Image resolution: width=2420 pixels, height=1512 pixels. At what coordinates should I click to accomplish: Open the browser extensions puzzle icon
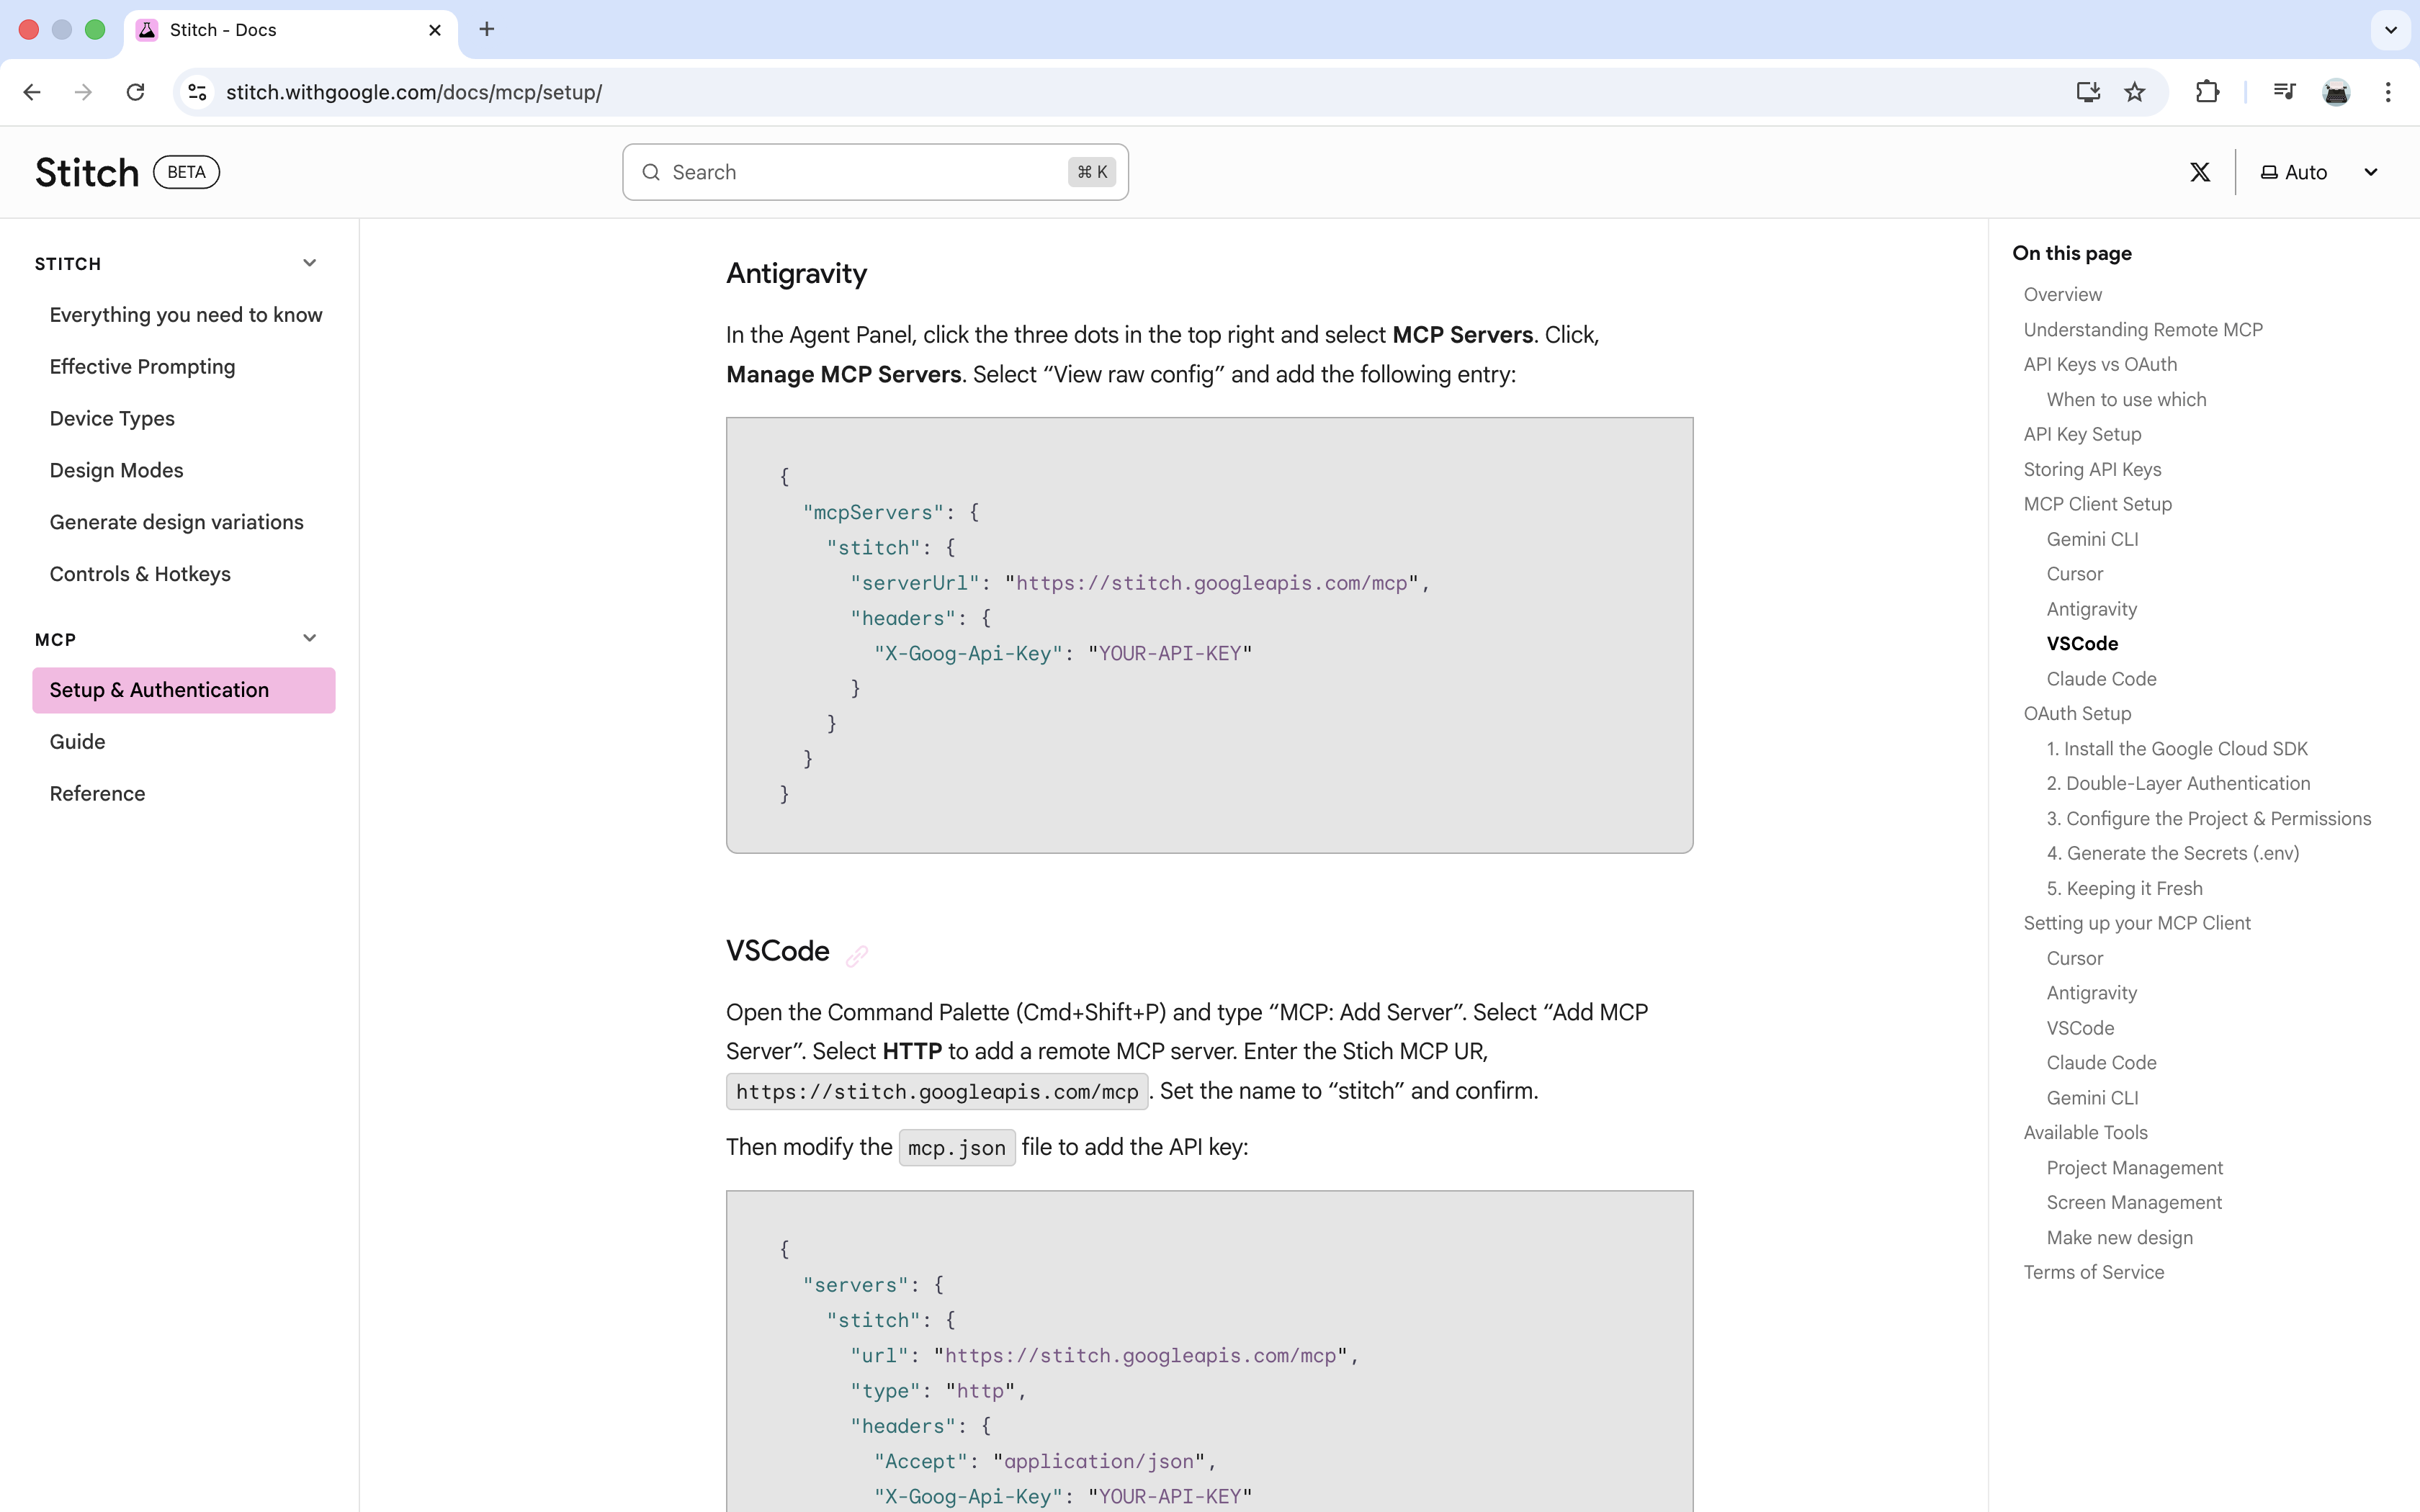tap(2207, 92)
